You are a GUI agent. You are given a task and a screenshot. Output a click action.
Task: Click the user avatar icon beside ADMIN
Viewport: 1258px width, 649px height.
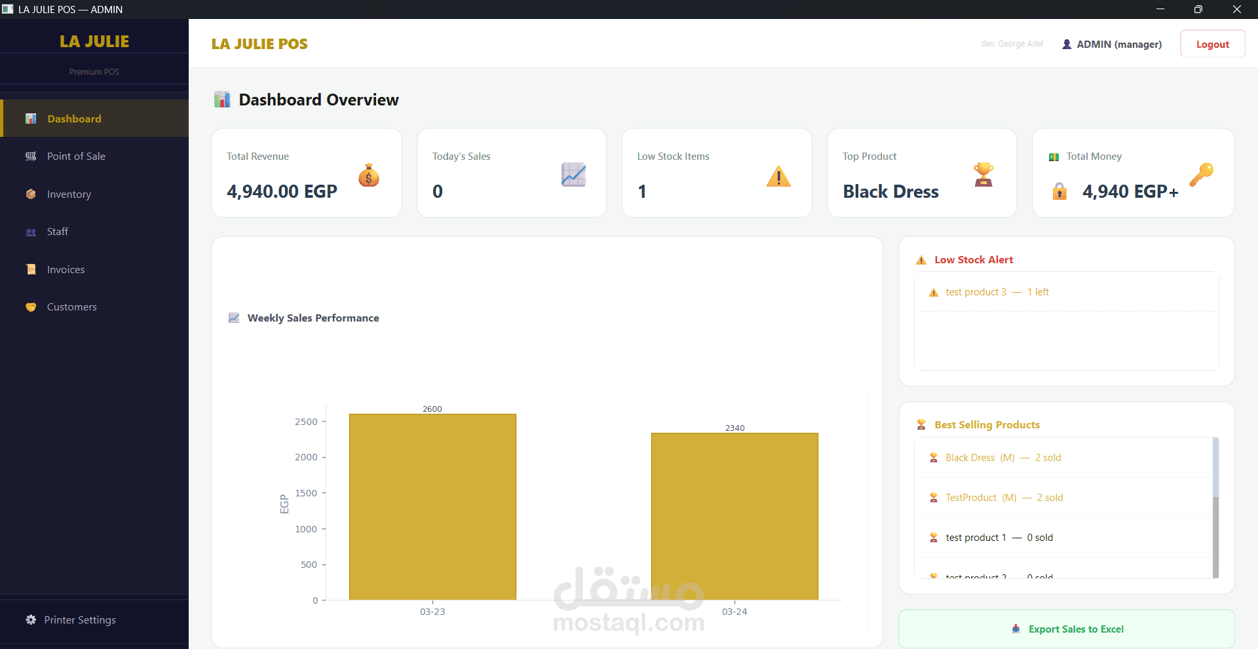point(1067,44)
